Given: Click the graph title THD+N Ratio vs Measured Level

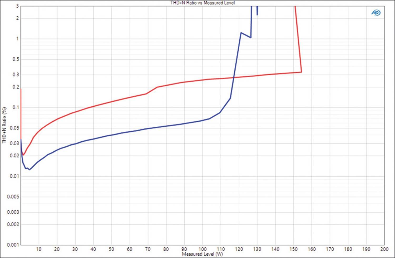Looking at the screenshot, I should coord(202,3).
